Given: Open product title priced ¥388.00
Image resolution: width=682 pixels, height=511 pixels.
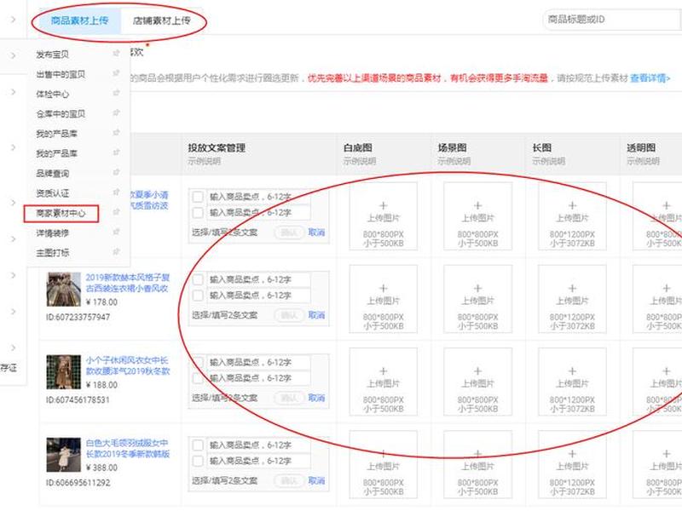Looking at the screenshot, I should pos(127,449).
